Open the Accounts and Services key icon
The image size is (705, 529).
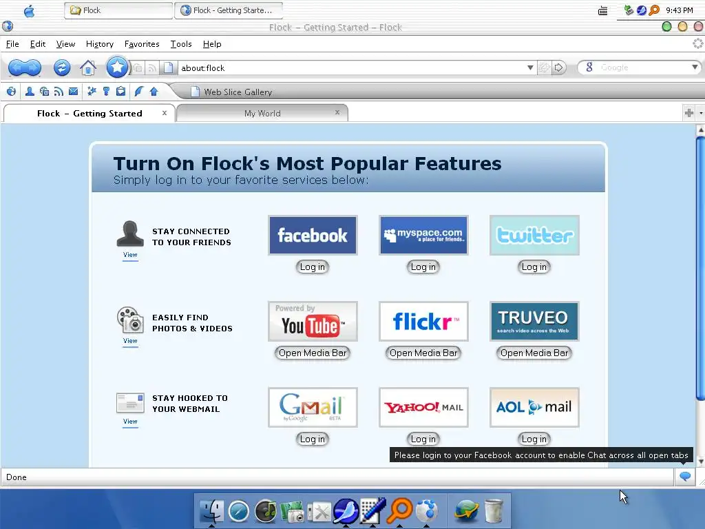tap(106, 92)
